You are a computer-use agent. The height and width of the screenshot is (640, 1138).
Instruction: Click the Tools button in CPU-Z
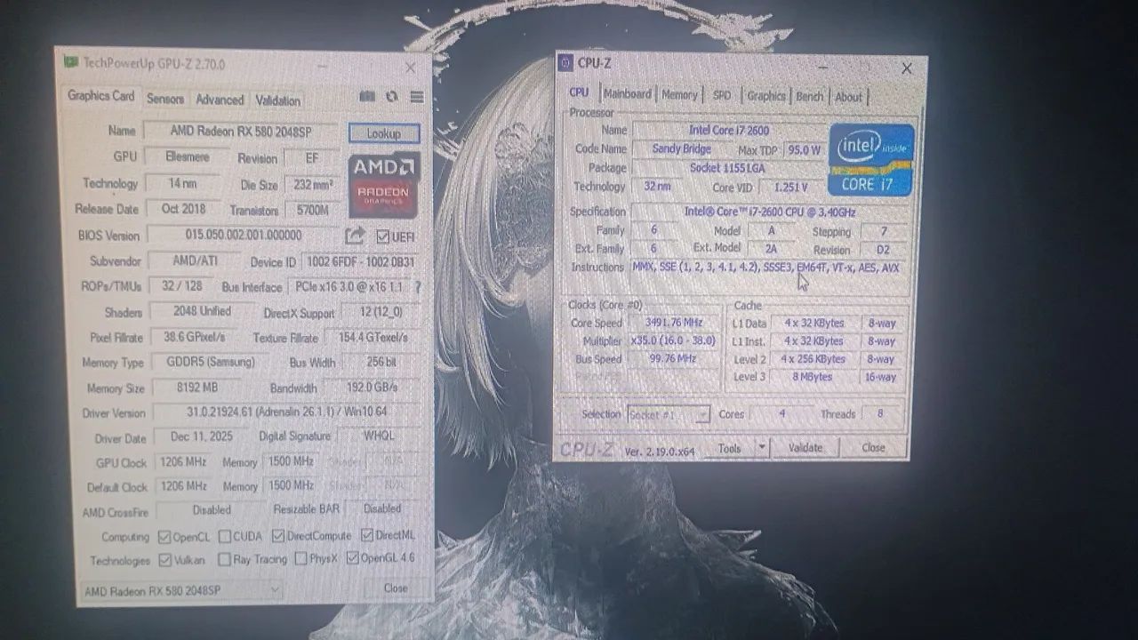point(729,448)
